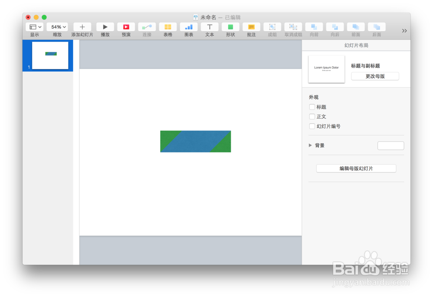This screenshot has height=297, width=433.
Task: Enable the 标题 checkbox
Action: click(312, 107)
